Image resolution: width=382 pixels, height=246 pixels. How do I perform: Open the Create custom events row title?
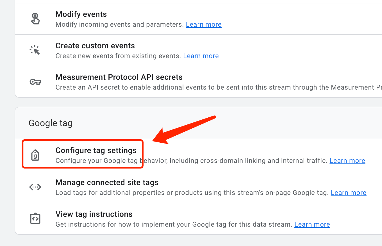coord(95,46)
